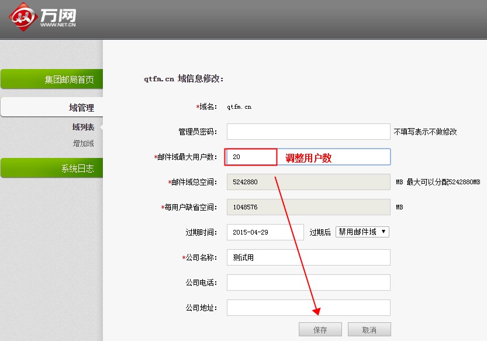The width and height of the screenshot is (487, 341).
Task: Click the 公司名称 field containing 测试用
Action: pos(308,257)
